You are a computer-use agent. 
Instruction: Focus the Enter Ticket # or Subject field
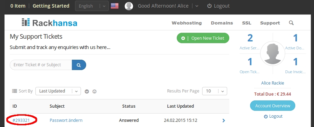[x=41, y=65]
